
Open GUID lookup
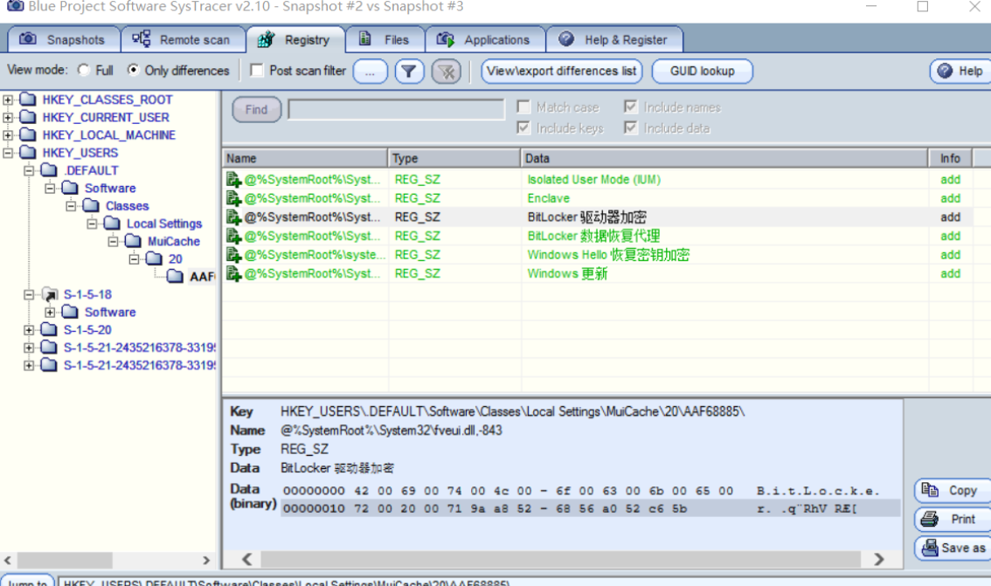click(x=702, y=72)
